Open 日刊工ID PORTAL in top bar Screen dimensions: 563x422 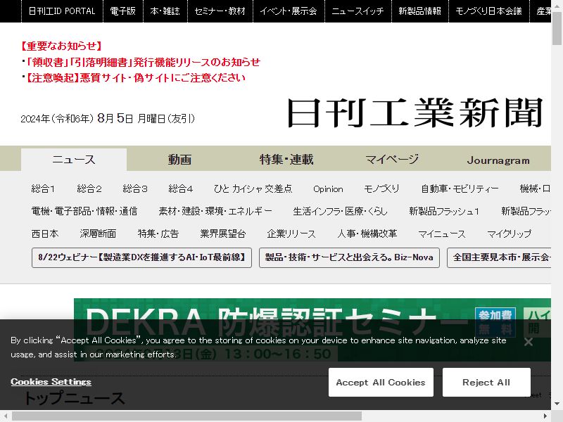tap(62, 11)
